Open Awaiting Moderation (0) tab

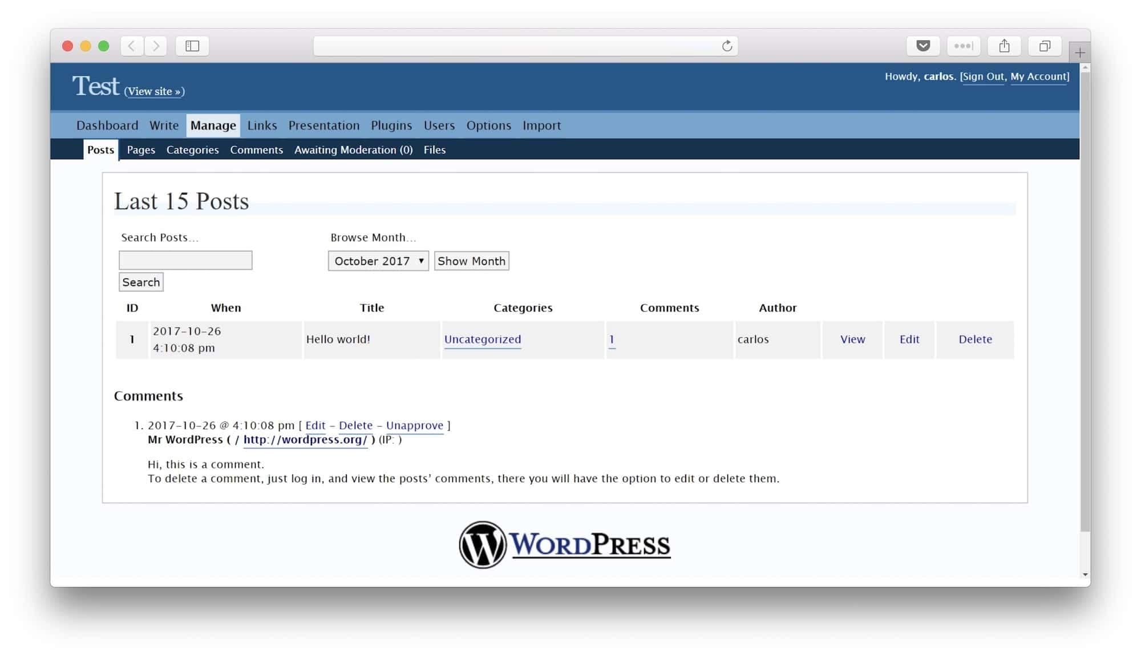click(353, 150)
